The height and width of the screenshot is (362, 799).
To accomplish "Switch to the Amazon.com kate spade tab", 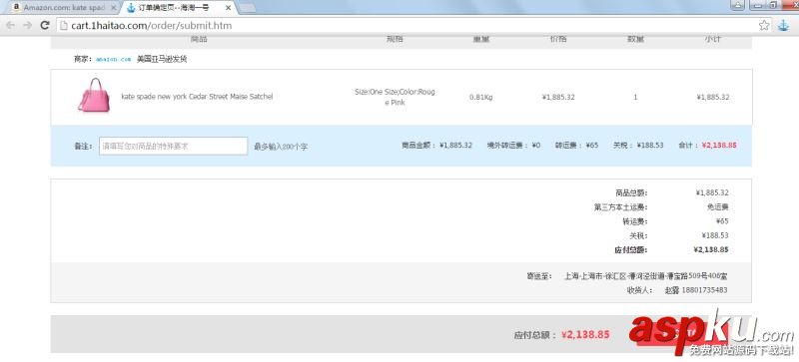I will click(65, 8).
